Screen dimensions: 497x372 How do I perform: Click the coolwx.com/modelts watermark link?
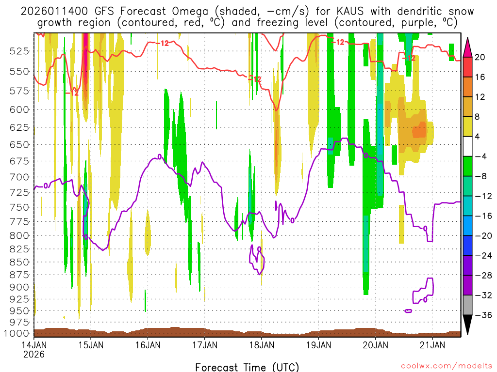pyautogui.click(x=447, y=366)
